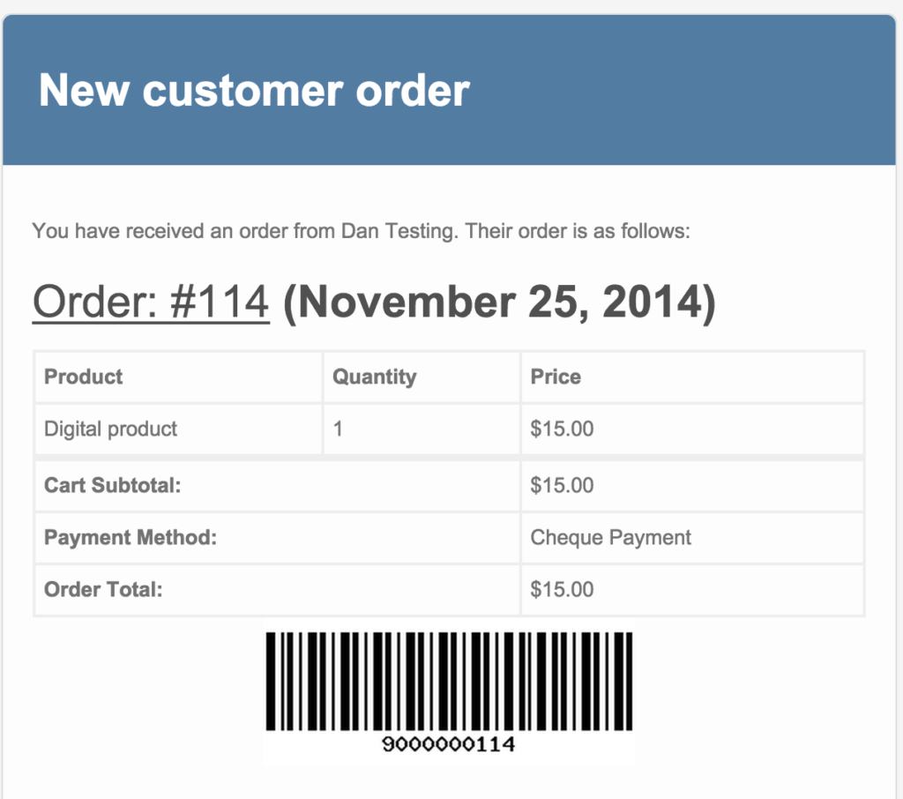Click the Their order is as follows text
This screenshot has height=799, width=903.
coord(578,231)
